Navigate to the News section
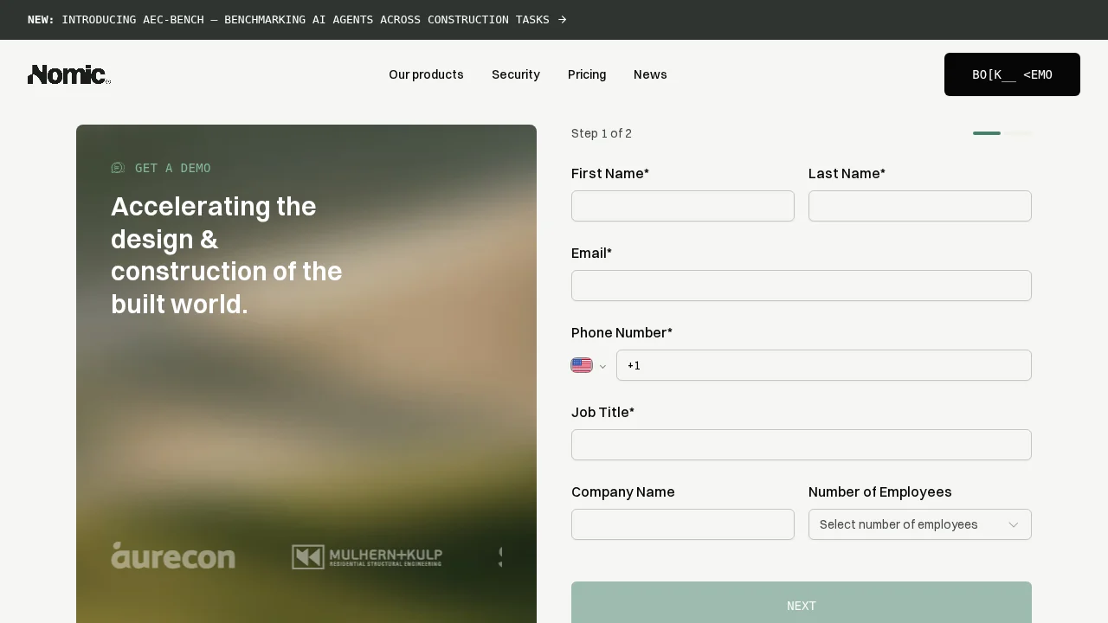Viewport: 1108px width, 623px height. point(650,74)
